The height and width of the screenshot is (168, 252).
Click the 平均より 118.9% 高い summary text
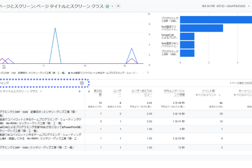point(141,107)
